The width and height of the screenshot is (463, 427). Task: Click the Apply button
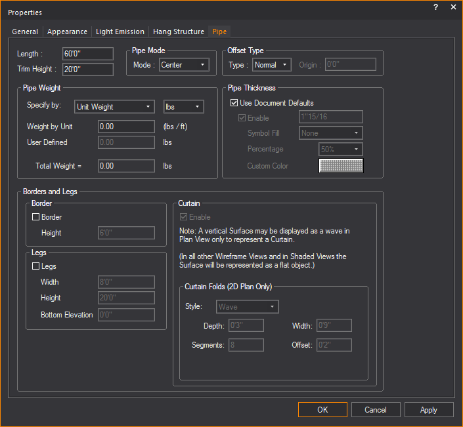(428, 410)
